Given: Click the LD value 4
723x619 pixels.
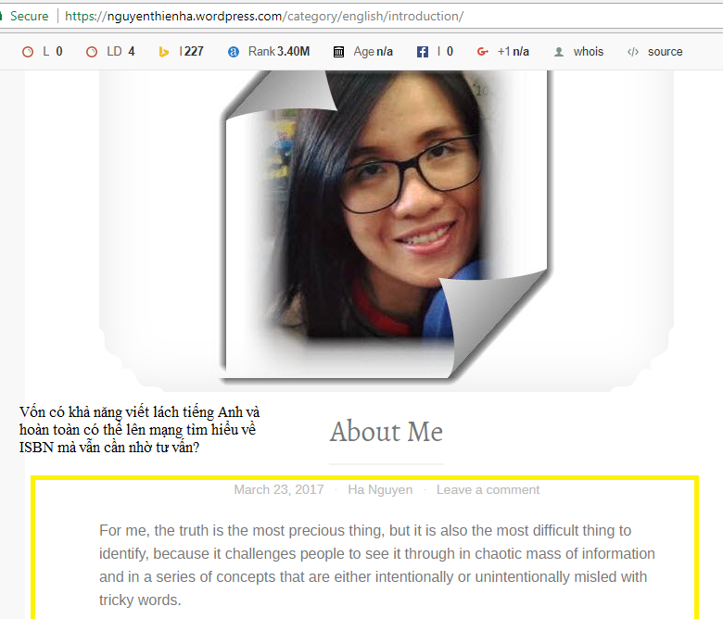Looking at the screenshot, I should click(132, 52).
